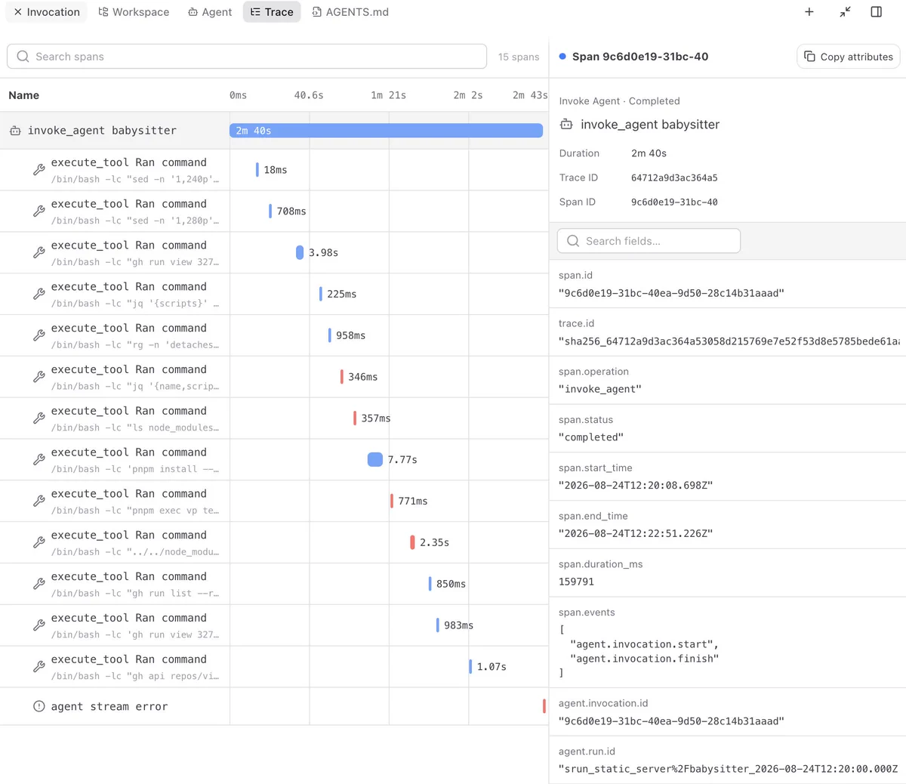The height and width of the screenshot is (784, 906).
Task: Close the Invocation tab with X icon
Action: point(18,12)
